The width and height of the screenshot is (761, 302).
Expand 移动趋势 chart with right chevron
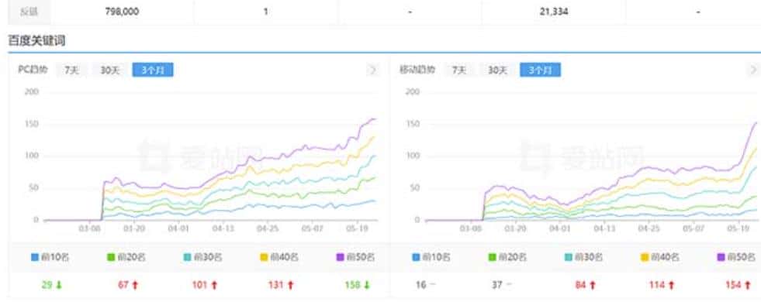(x=753, y=70)
